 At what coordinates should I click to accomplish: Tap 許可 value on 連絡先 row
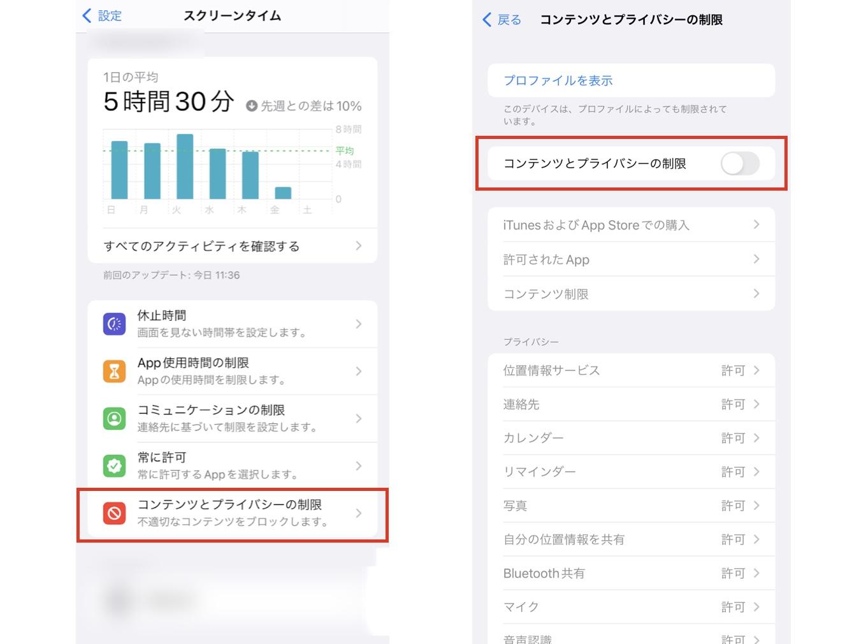click(733, 404)
